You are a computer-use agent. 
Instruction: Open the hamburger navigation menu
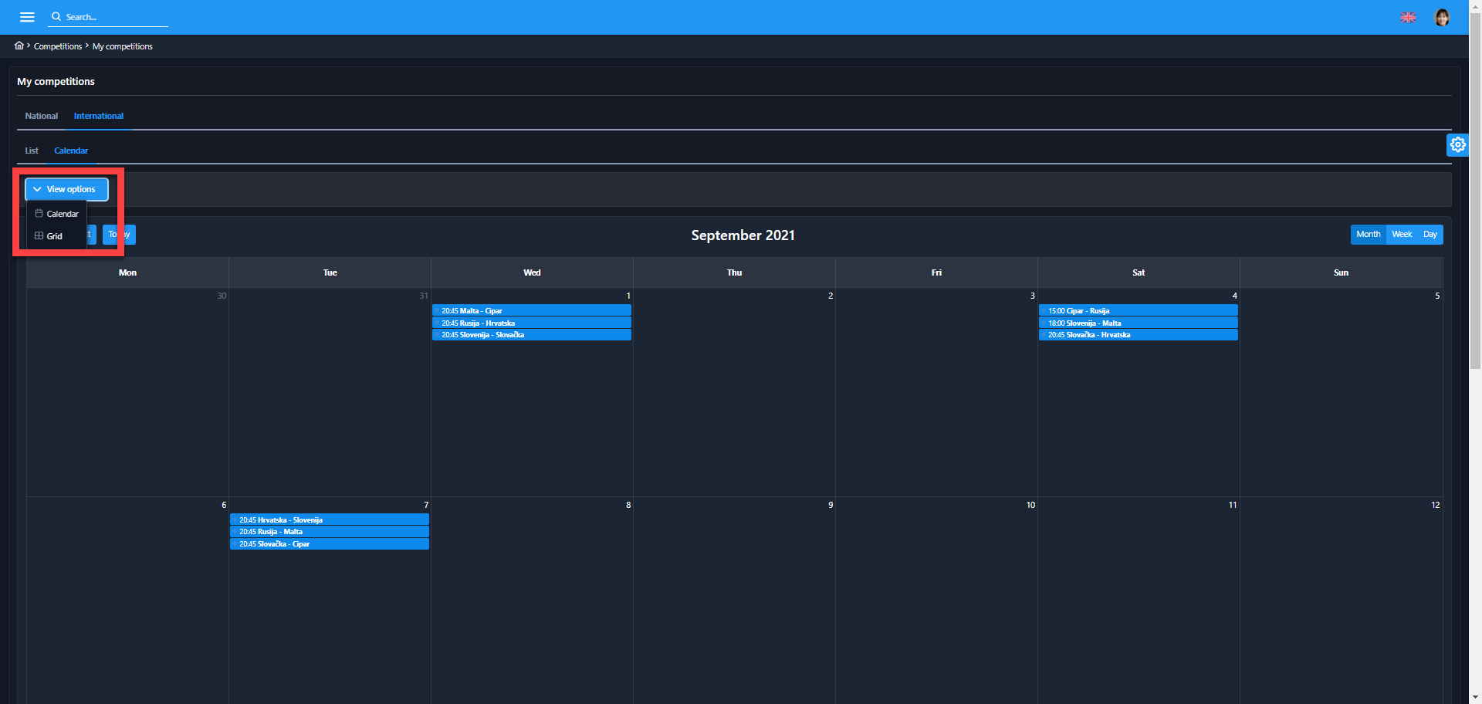pyautogui.click(x=27, y=17)
